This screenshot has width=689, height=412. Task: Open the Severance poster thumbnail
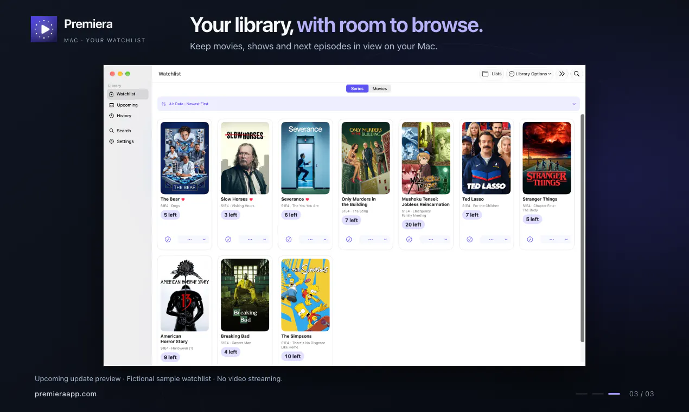(x=305, y=158)
